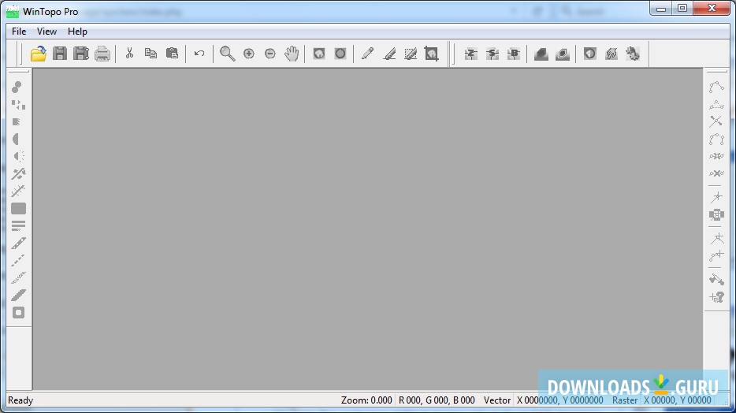Click the dotted half-circle icon in left sidebar

[18, 156]
